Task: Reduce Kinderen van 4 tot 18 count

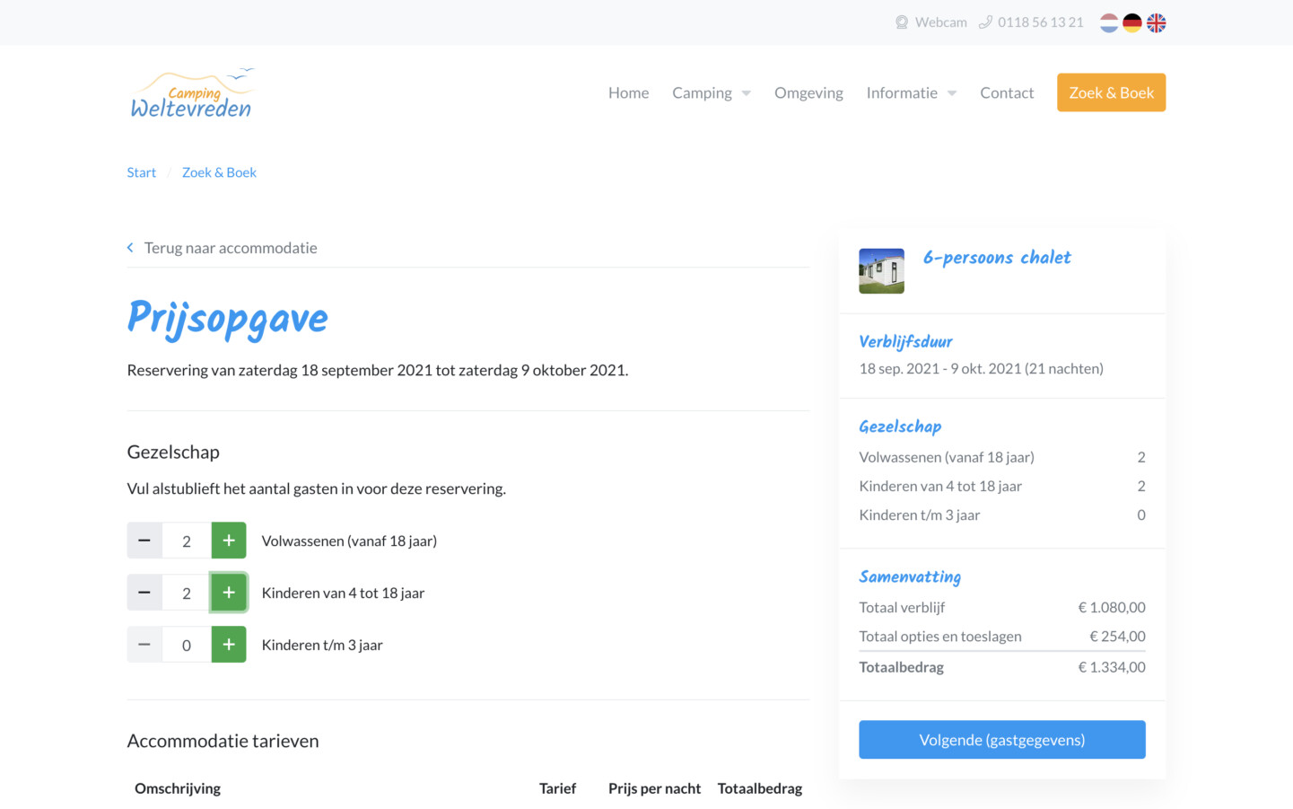Action: pos(144,593)
